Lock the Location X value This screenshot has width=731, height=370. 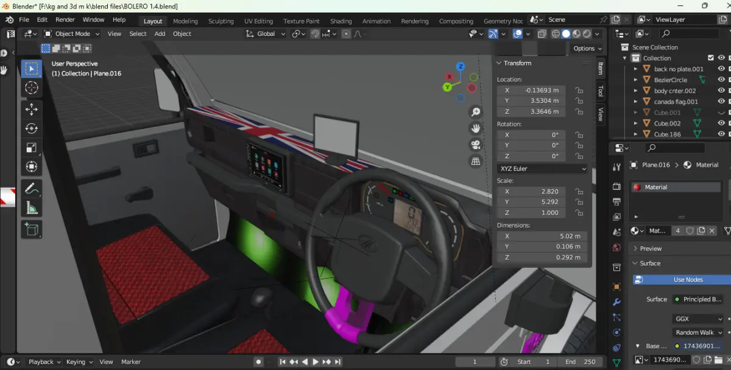579,90
